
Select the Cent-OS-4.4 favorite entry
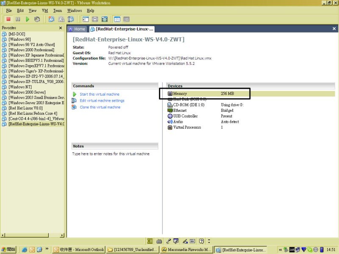[x=36, y=119]
